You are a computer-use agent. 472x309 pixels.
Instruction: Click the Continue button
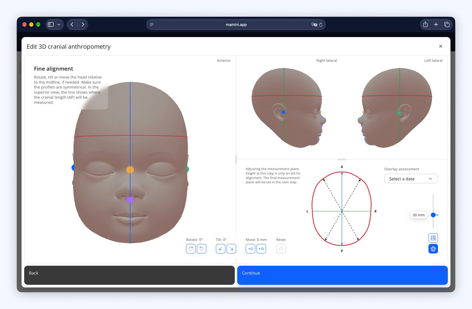click(342, 275)
